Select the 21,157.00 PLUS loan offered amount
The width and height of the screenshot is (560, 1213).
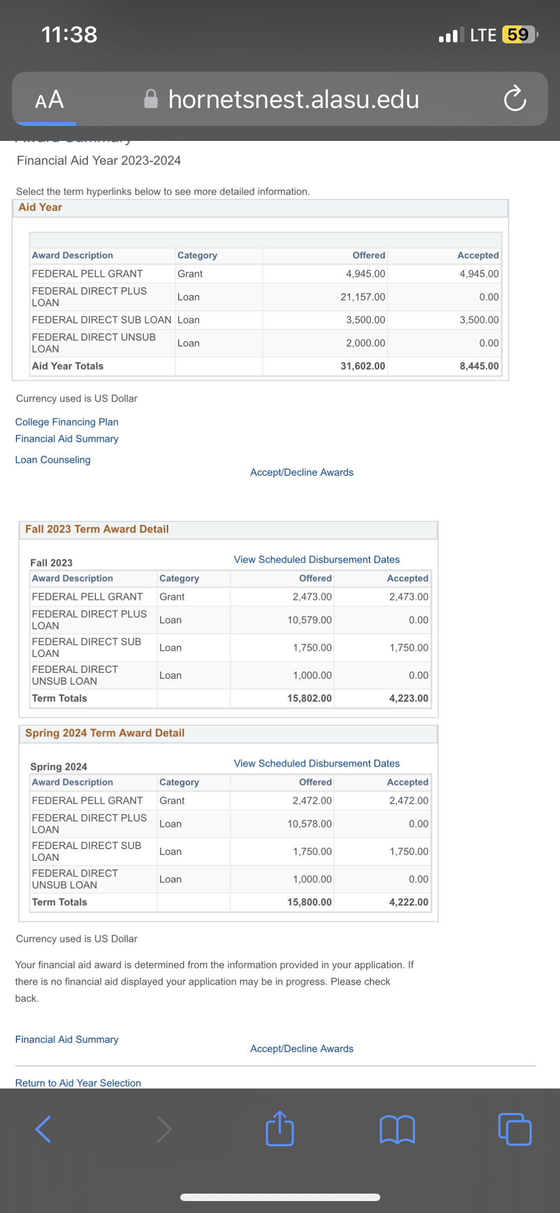363,297
